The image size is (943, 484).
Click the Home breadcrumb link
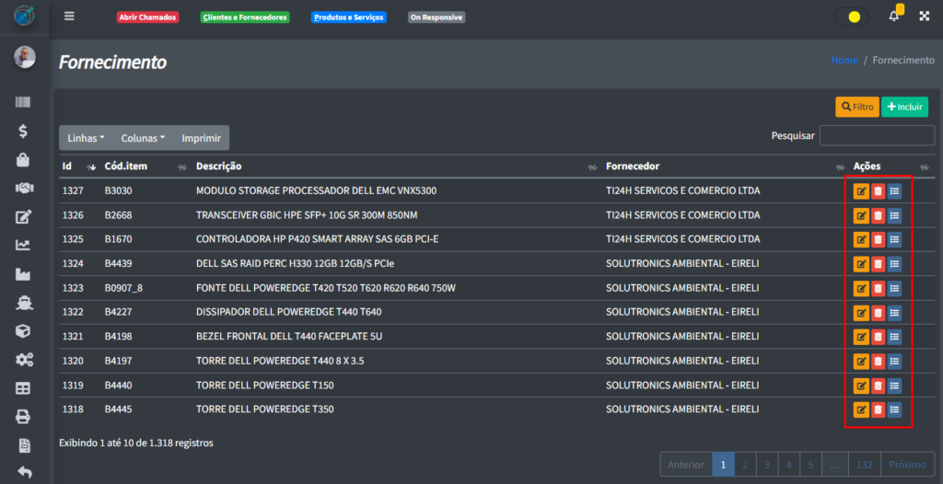click(x=844, y=60)
